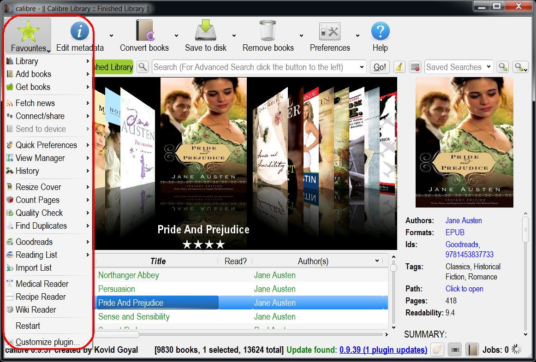This screenshot has width=536, height=362.
Task: Open the Goodreads submenu
Action: point(48,243)
